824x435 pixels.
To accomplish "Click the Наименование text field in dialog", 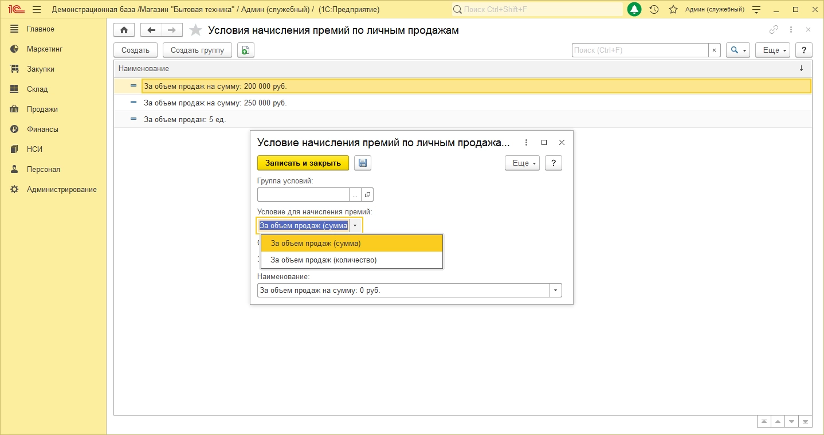I will tap(403, 291).
